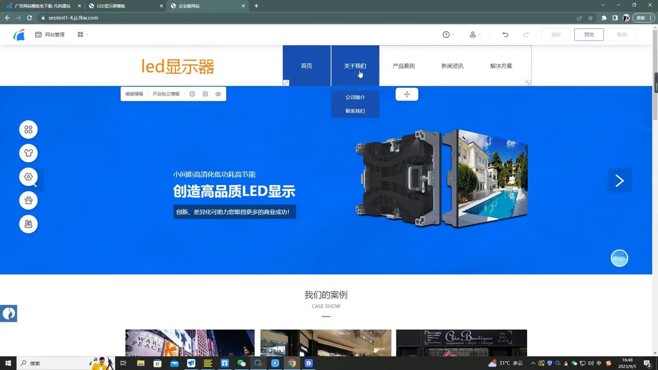Open the help question-mark dropdown
658x370 pixels.
tap(447, 34)
